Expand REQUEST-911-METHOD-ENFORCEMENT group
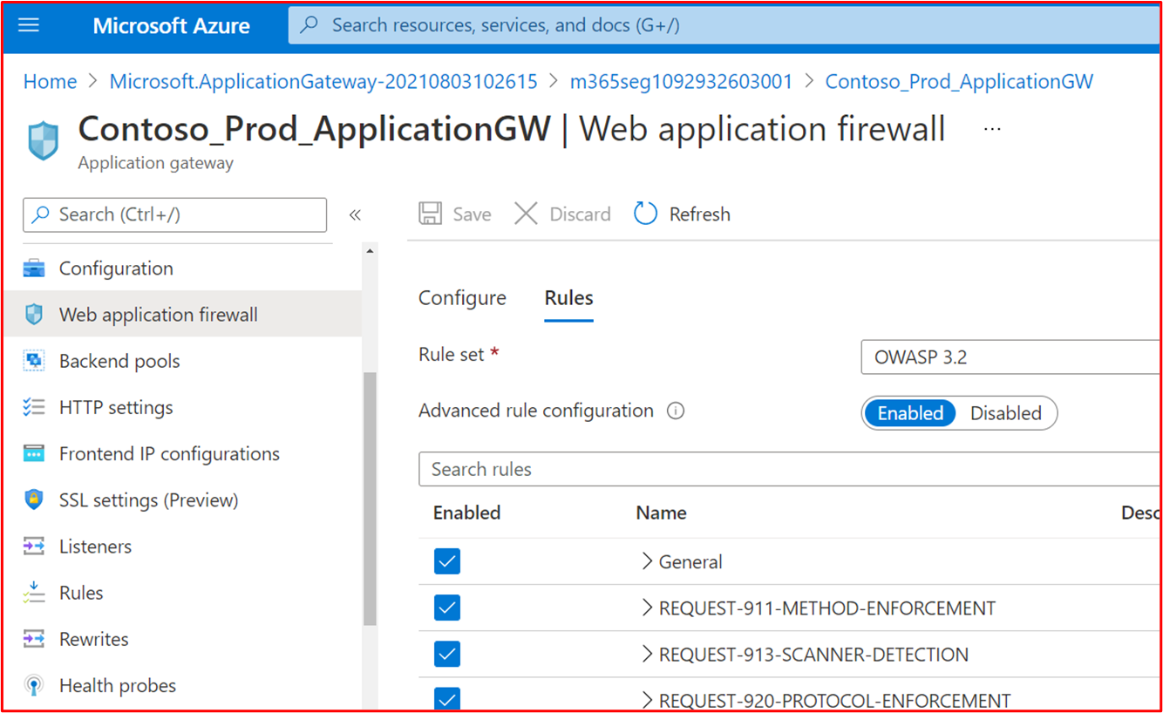This screenshot has width=1163, height=713. pos(647,608)
